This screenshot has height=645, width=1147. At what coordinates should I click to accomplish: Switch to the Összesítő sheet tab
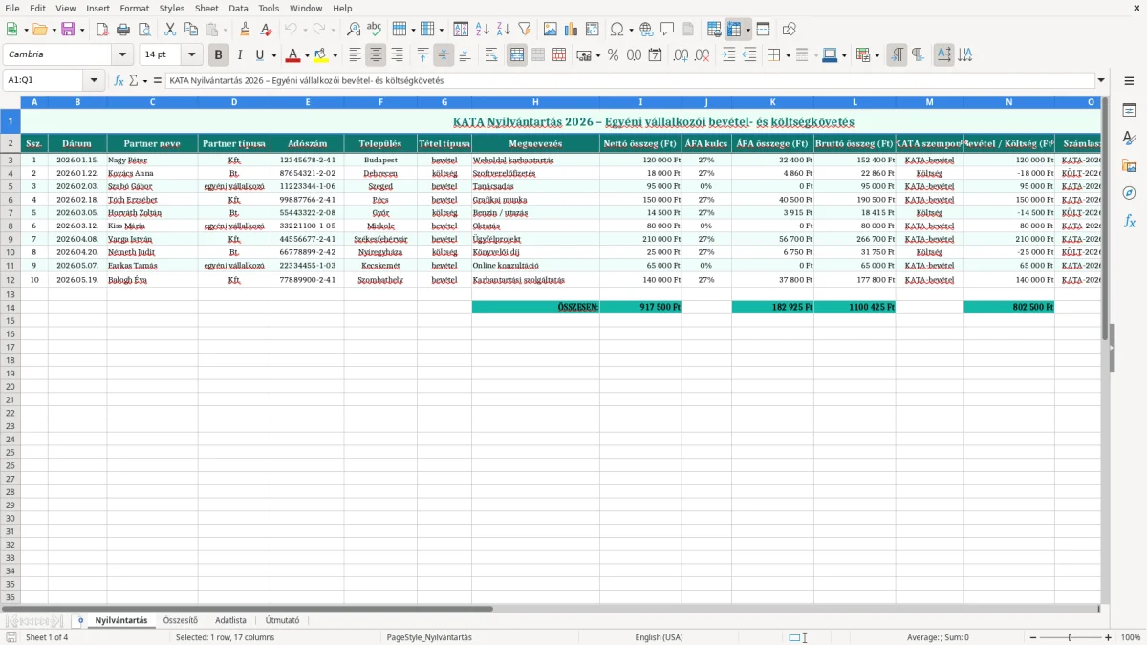pyautogui.click(x=180, y=620)
